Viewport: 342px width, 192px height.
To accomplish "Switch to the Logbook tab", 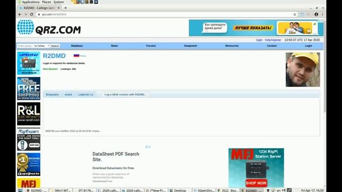I will click(x=85, y=94).
